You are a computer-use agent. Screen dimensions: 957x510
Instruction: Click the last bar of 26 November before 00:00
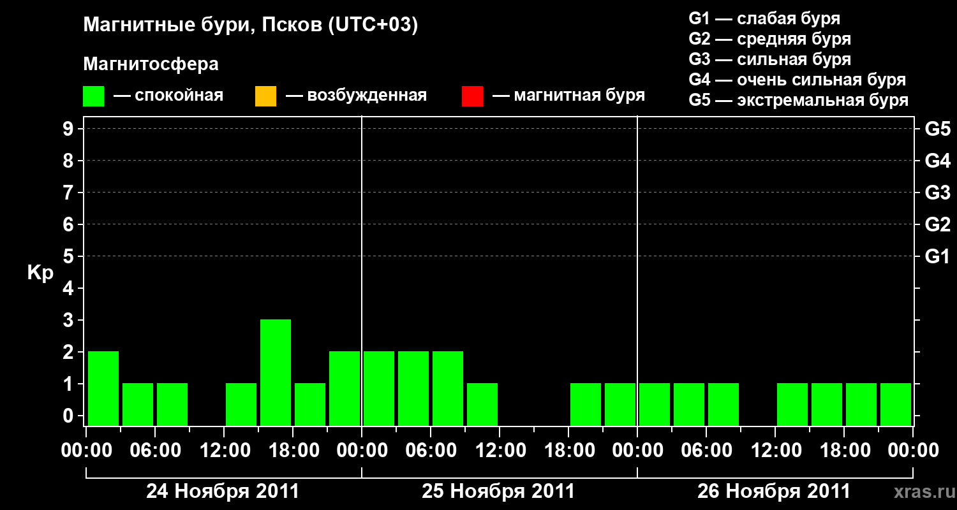[x=896, y=404]
